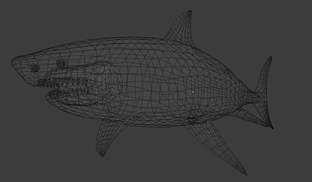Image resolution: width=312 pixels, height=182 pixels.
Task: Click the shark's eye nearest the snout tip
Action: [x=35, y=68]
